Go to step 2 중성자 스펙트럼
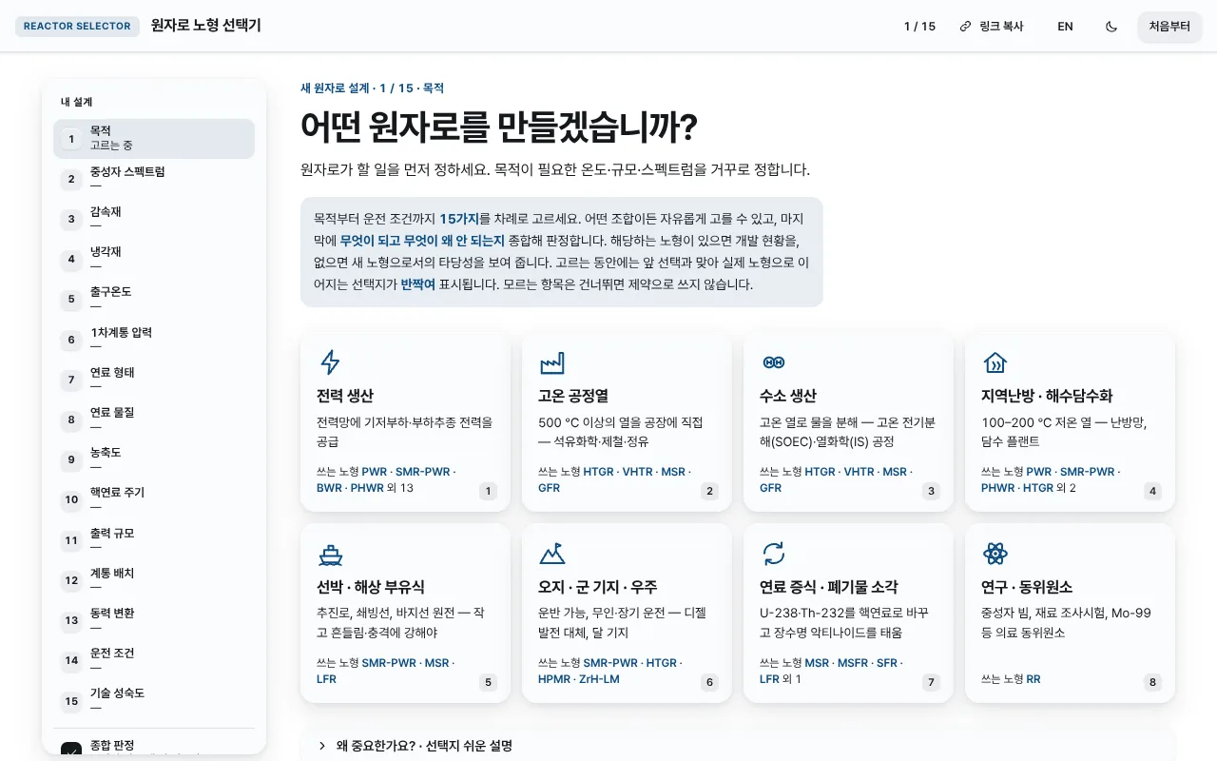The height and width of the screenshot is (761, 1217). [154, 179]
